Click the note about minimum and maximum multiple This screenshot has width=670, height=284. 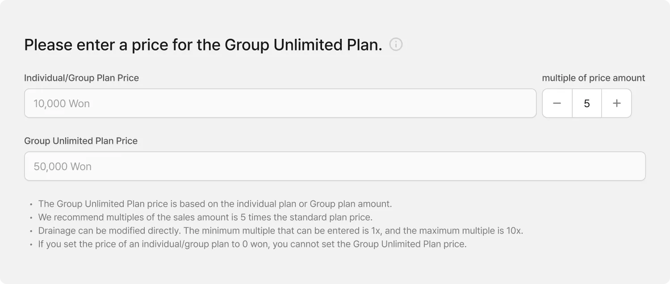click(281, 231)
